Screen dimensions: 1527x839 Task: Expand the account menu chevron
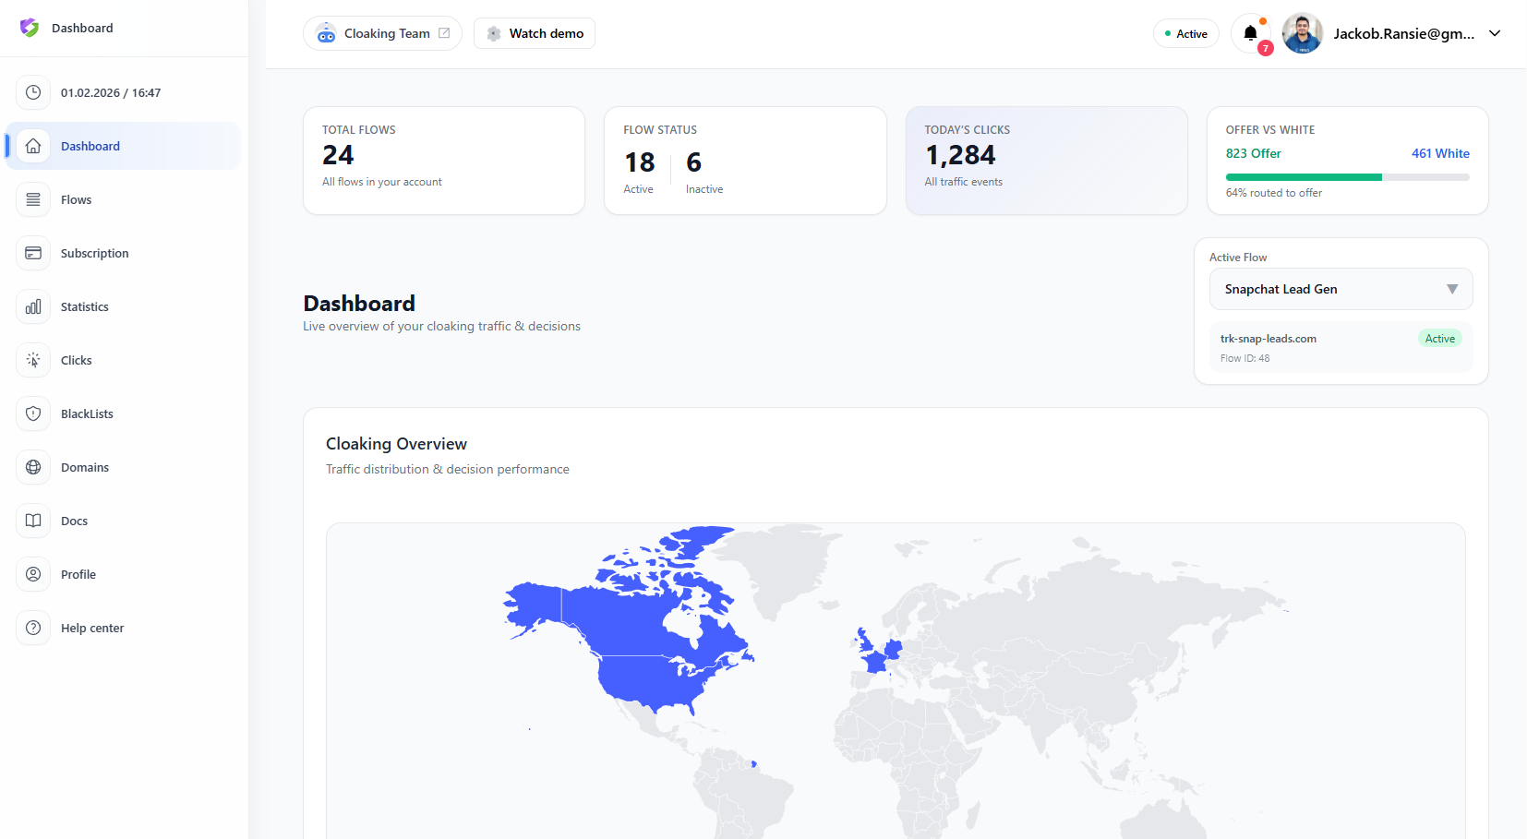point(1495,33)
